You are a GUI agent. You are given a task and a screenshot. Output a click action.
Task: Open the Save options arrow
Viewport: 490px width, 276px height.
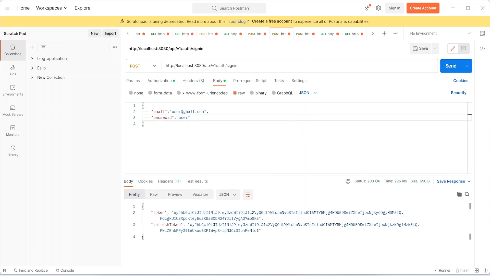(x=435, y=48)
